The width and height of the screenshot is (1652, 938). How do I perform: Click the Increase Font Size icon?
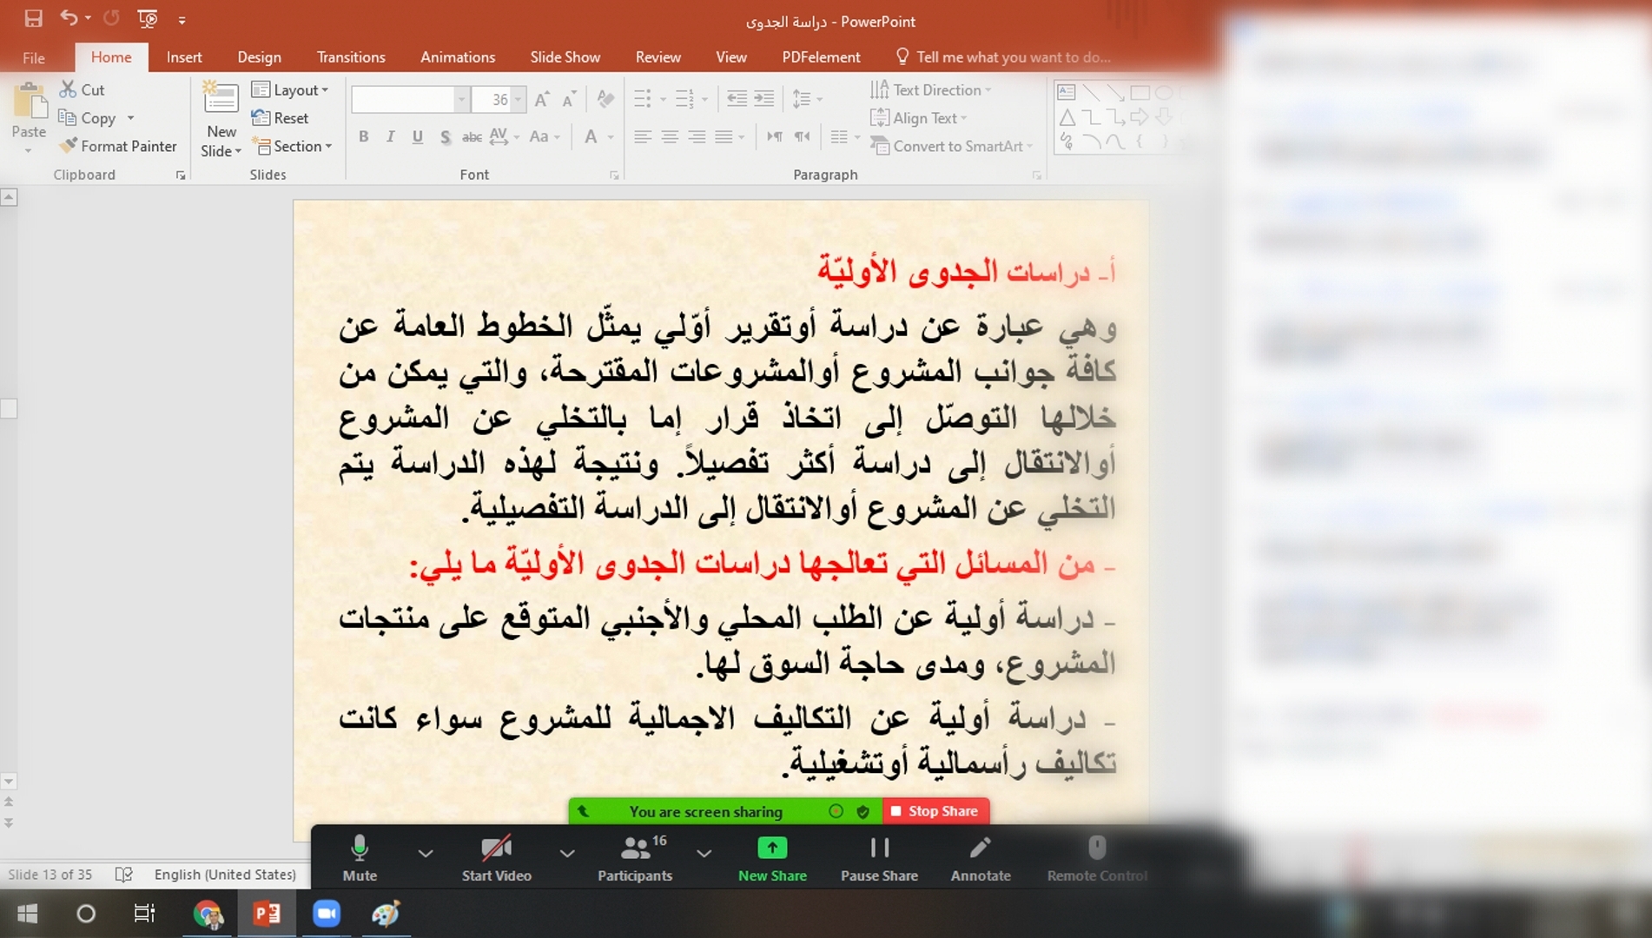point(541,100)
